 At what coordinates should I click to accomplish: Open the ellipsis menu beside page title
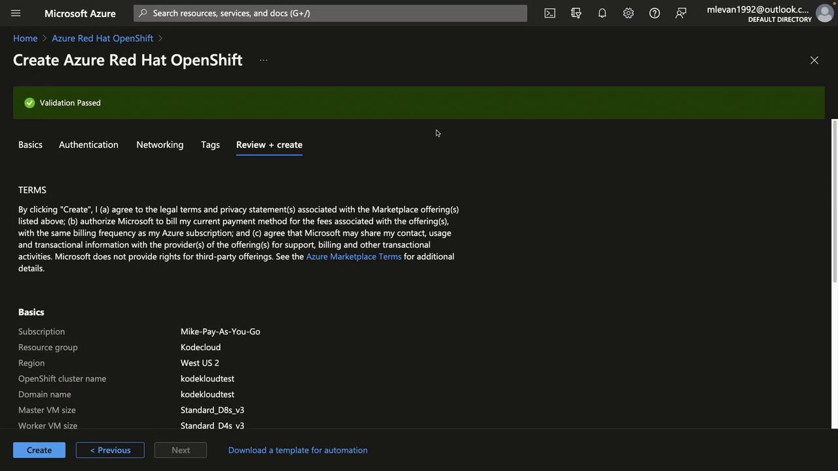point(263,60)
